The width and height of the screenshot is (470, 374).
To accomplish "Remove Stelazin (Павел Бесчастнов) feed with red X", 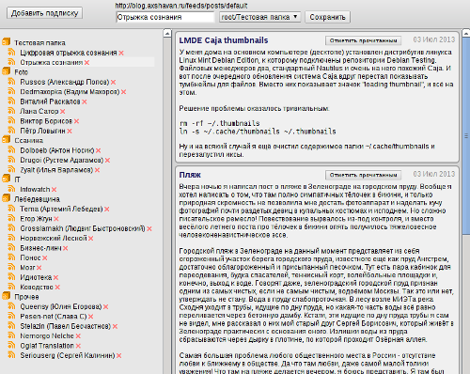I will (x=115, y=326).
